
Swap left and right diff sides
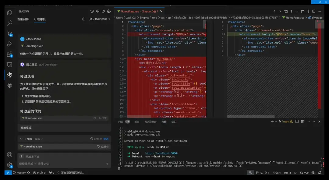302,11
